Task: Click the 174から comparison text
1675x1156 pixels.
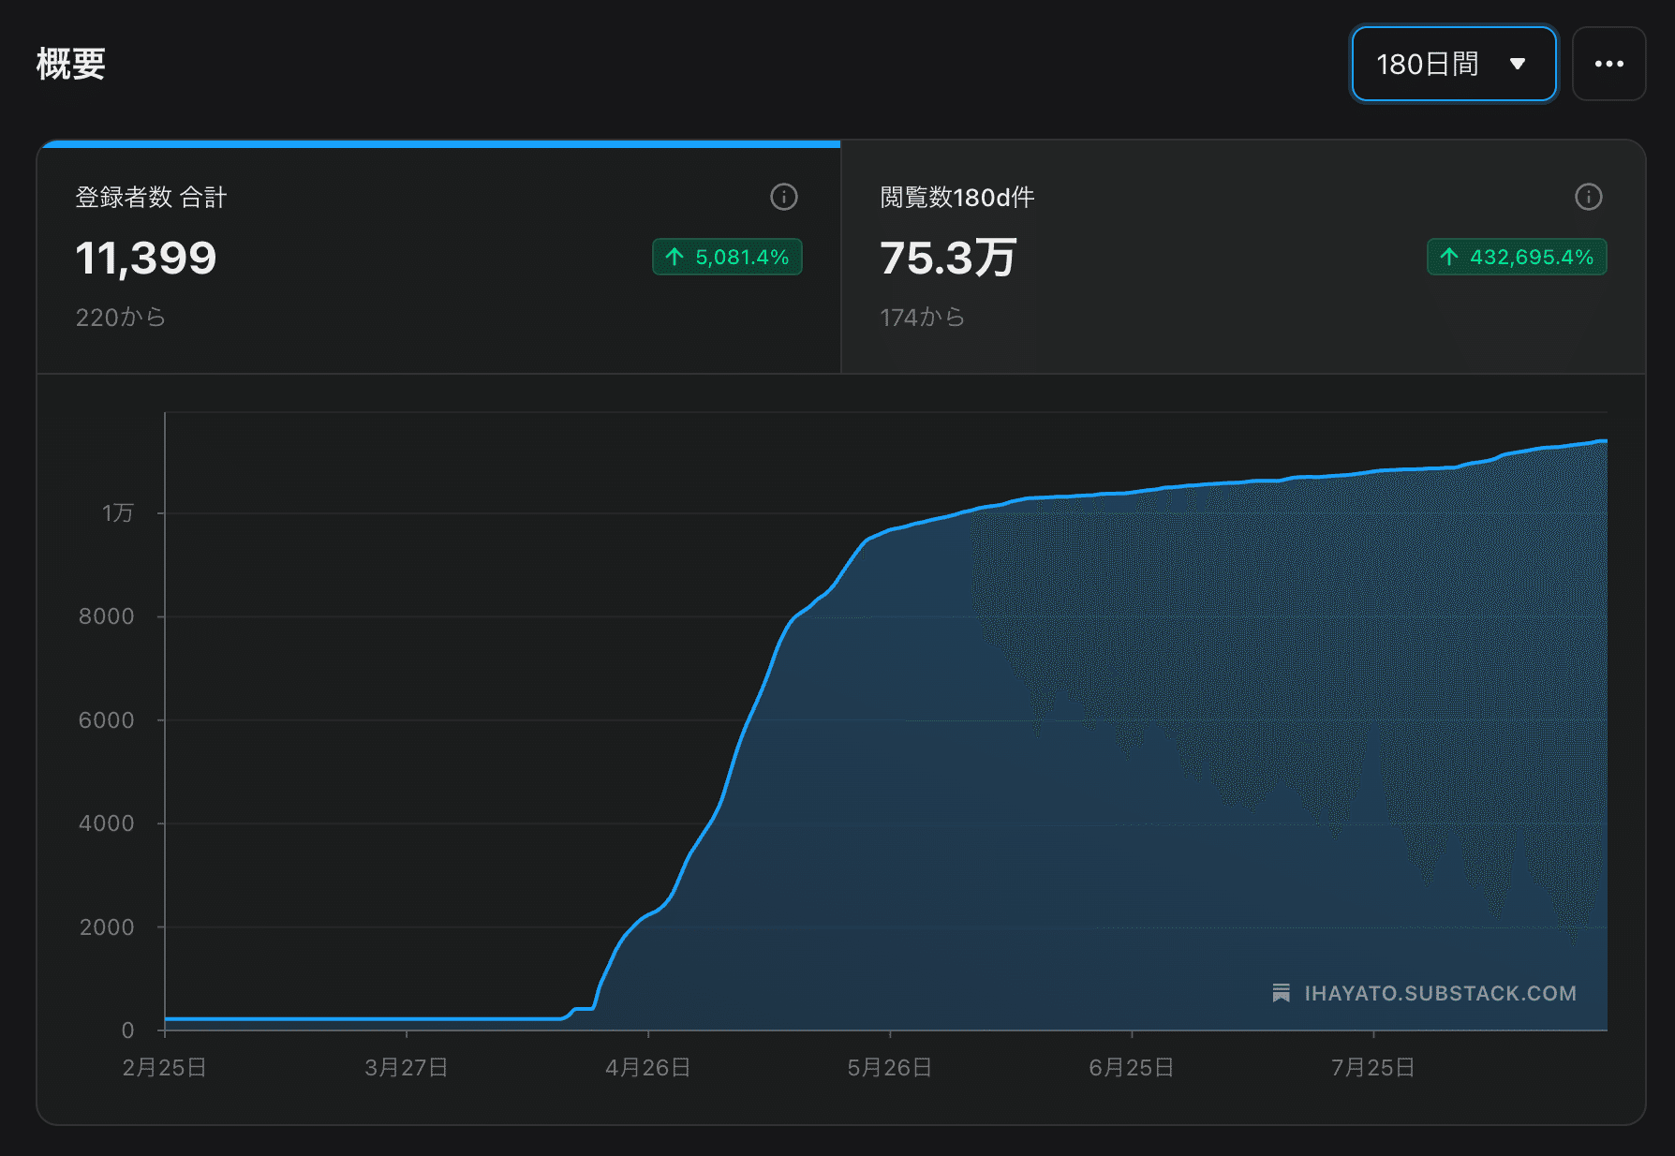Action: 923,318
